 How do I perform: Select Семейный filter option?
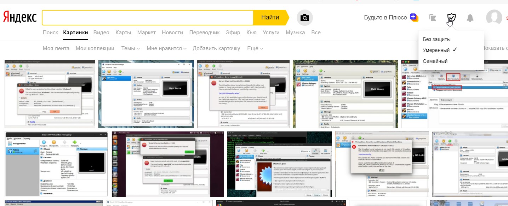point(435,61)
